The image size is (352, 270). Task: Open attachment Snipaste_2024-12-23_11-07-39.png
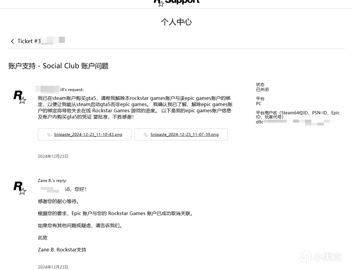pyautogui.click(x=181, y=134)
